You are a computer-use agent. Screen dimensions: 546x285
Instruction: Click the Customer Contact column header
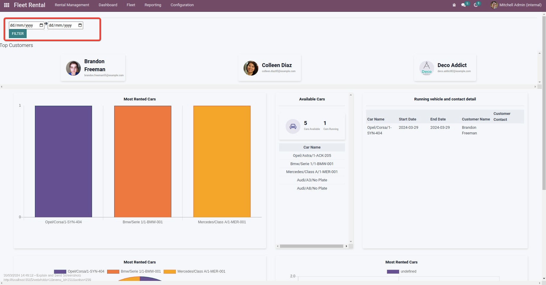[x=502, y=117]
